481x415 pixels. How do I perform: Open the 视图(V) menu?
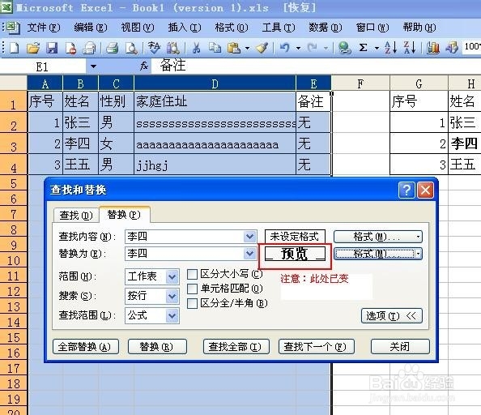pos(138,28)
